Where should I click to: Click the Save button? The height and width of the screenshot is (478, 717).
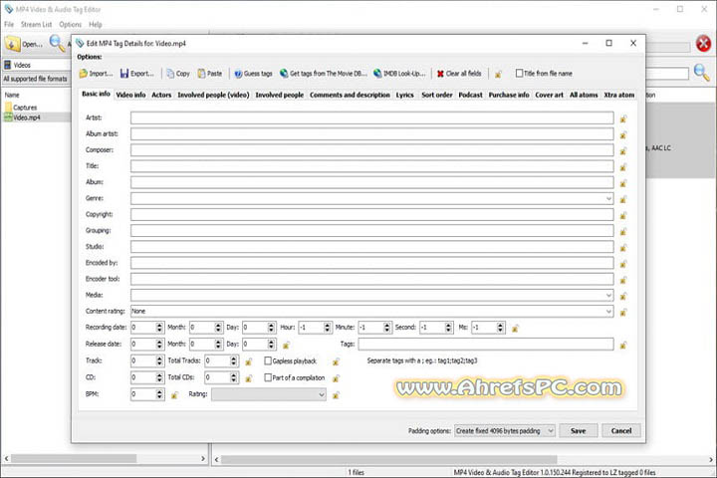click(578, 431)
